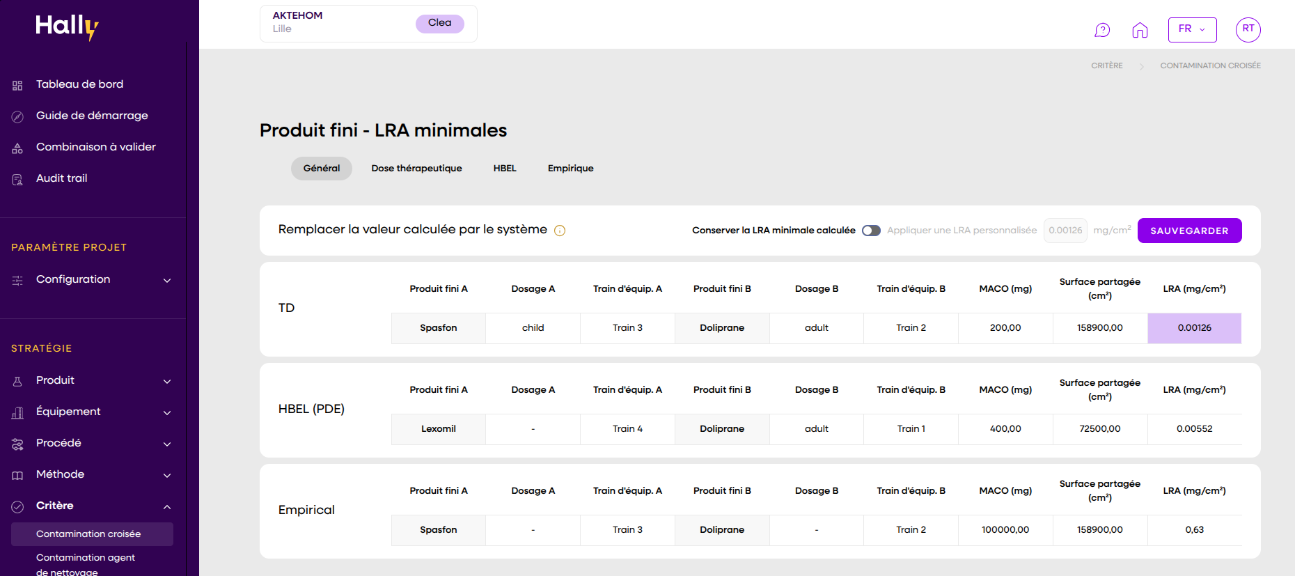
Task: Collapse the Critère section chevron
Action: 167,506
